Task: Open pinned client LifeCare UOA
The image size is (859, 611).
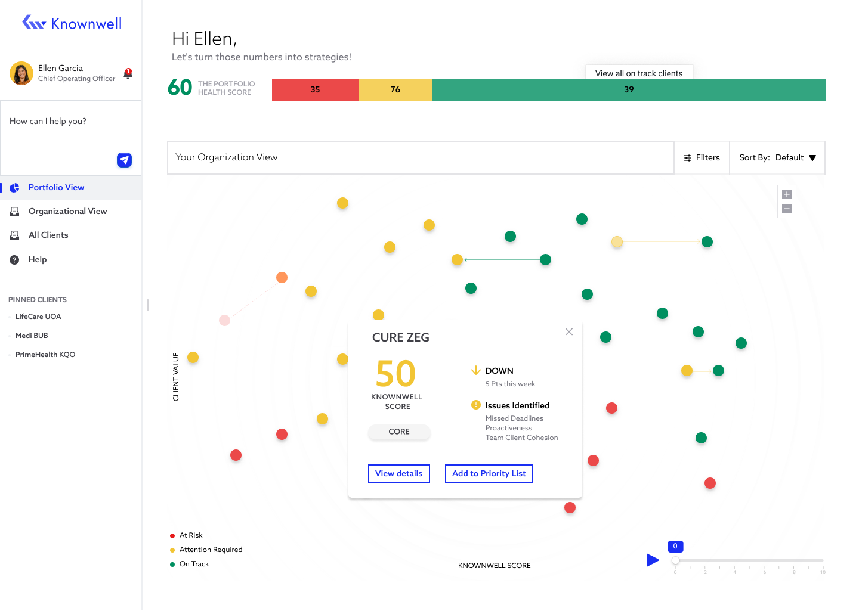Action: tap(38, 317)
